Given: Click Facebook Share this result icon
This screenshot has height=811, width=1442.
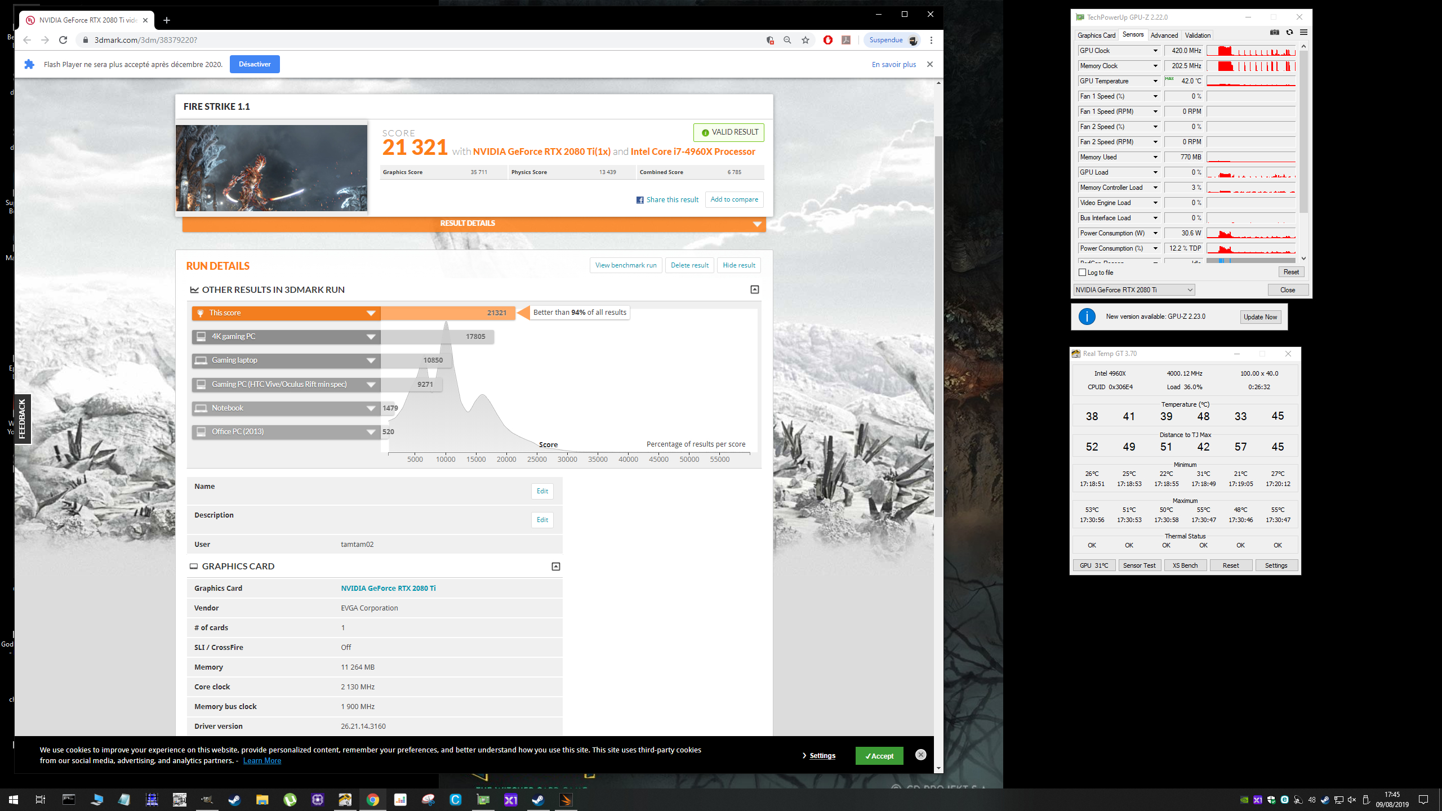Looking at the screenshot, I should pos(640,200).
